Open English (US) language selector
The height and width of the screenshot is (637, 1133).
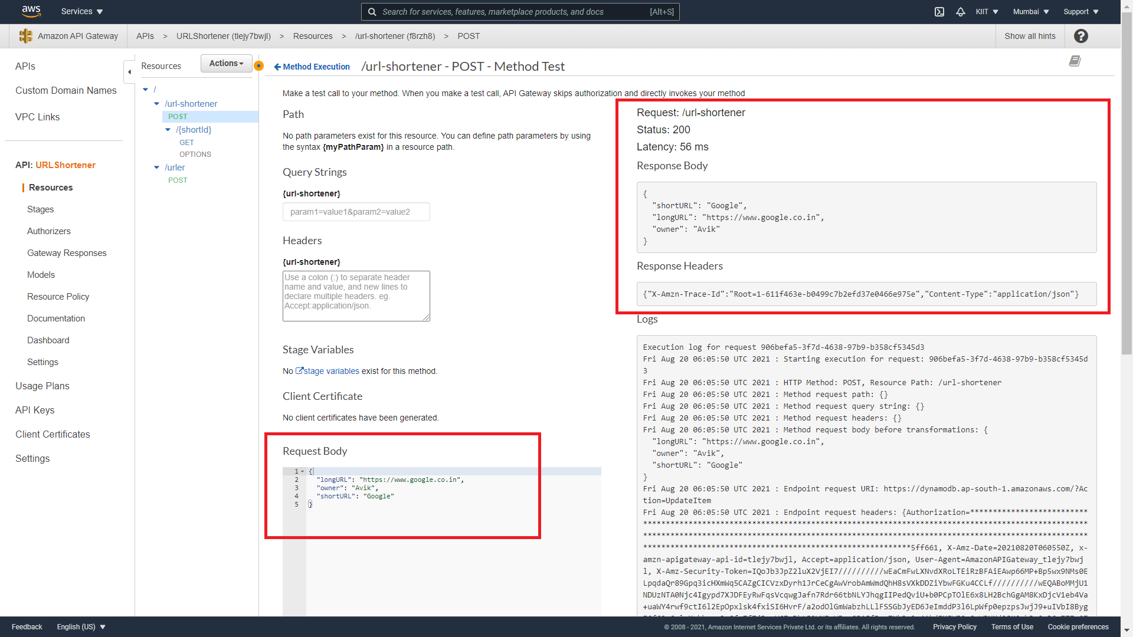tap(81, 627)
